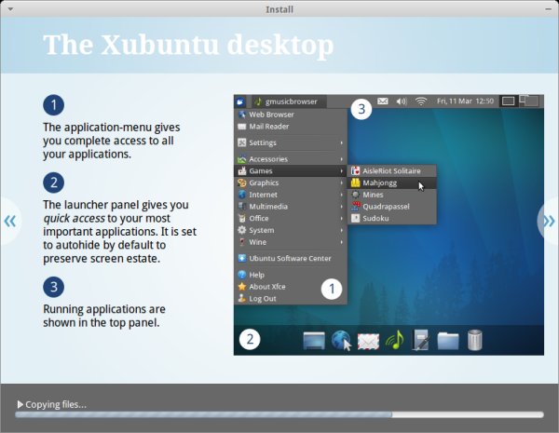Click the globe web browser icon in the launcher panel
This screenshot has height=433, width=559.
click(341, 340)
